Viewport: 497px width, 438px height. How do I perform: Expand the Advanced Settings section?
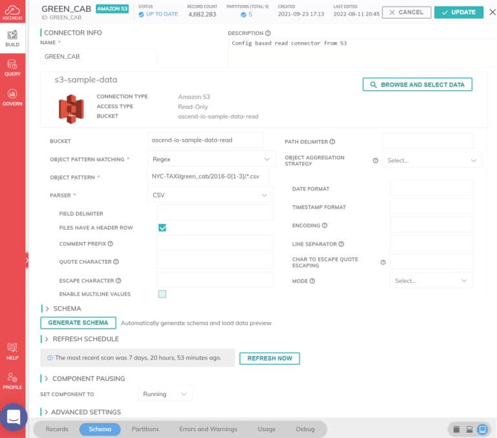(x=47, y=412)
